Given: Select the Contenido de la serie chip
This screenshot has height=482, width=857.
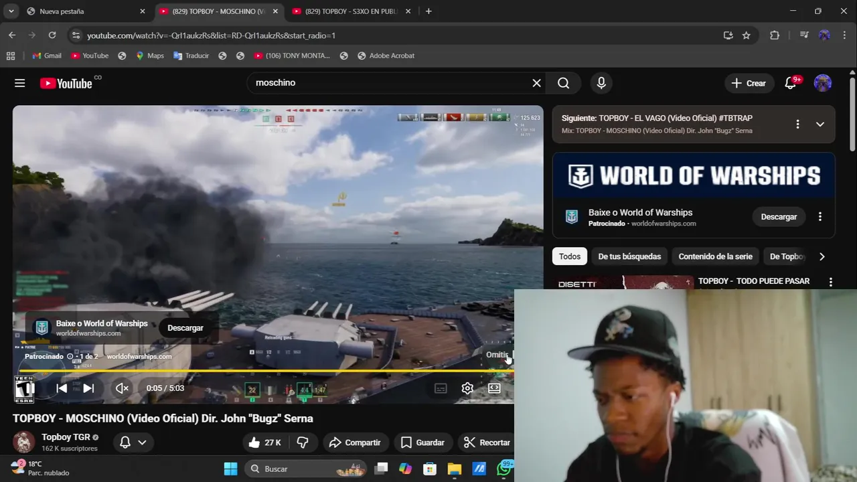Looking at the screenshot, I should point(715,256).
